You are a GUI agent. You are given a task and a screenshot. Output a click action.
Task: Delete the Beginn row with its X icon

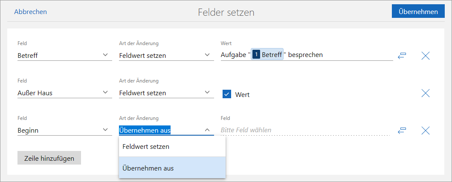click(425, 131)
